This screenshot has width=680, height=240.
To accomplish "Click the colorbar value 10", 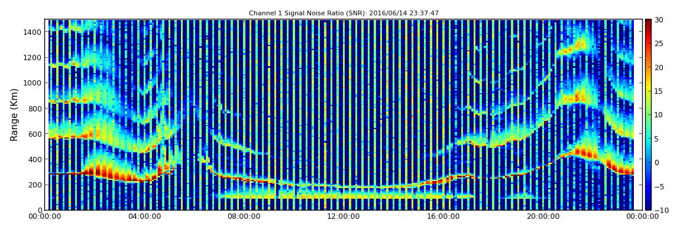I will (659, 115).
